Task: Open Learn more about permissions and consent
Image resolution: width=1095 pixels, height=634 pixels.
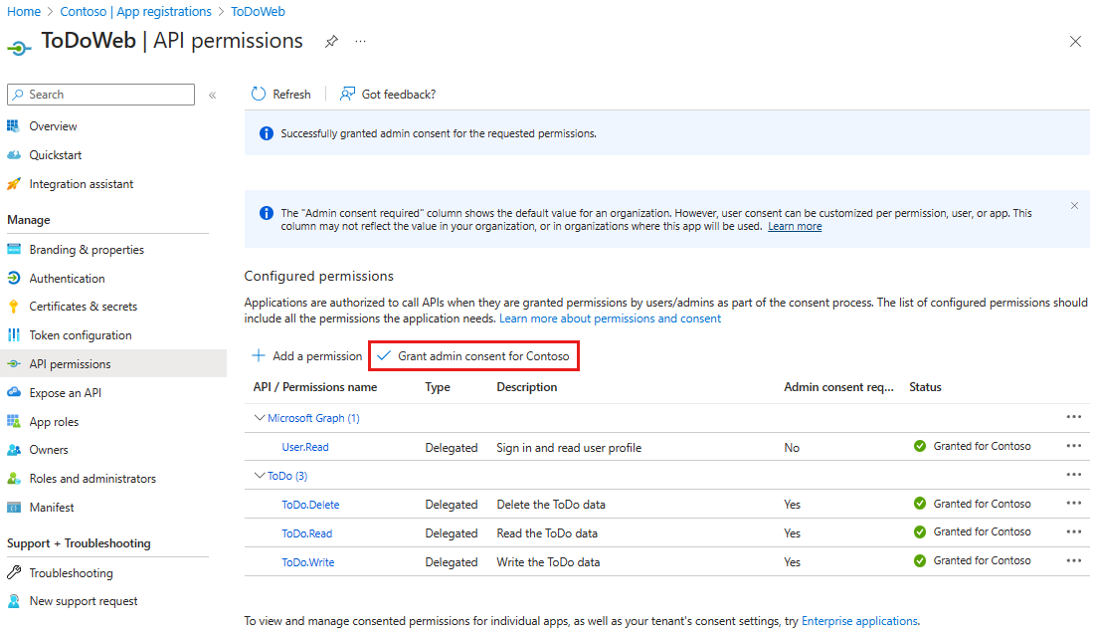Action: (x=611, y=318)
